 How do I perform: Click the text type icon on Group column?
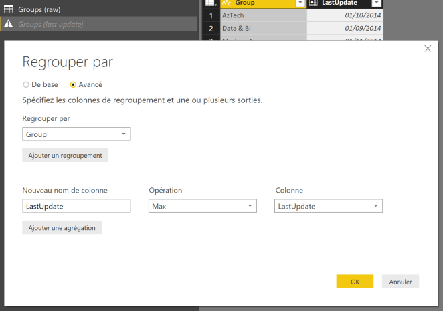pyautogui.click(x=226, y=3)
